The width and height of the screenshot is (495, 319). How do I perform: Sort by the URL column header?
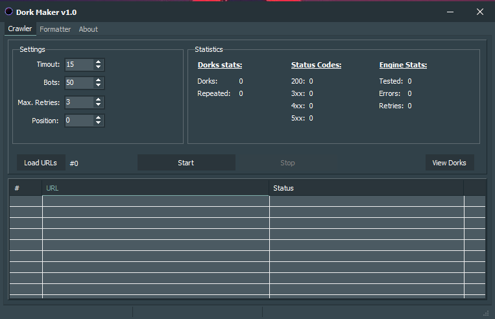(155, 188)
